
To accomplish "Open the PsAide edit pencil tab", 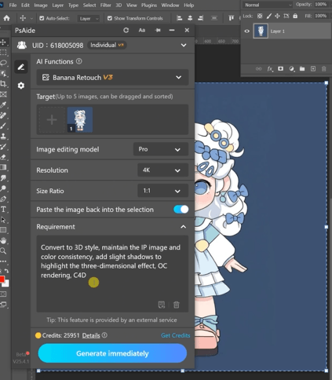I will click(21, 67).
